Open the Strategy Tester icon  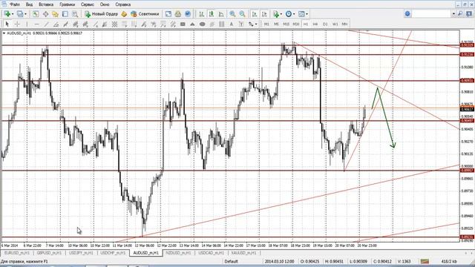75,14
